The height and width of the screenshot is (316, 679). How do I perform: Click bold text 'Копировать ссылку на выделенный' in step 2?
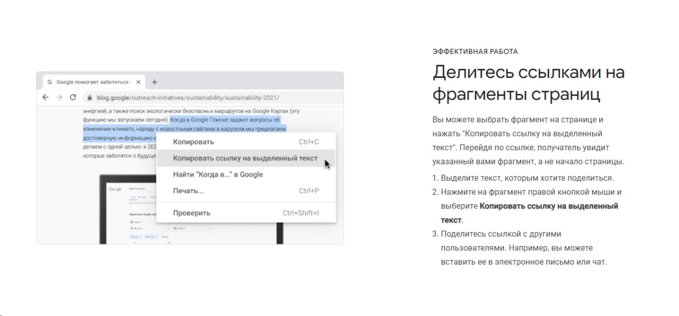click(x=549, y=206)
